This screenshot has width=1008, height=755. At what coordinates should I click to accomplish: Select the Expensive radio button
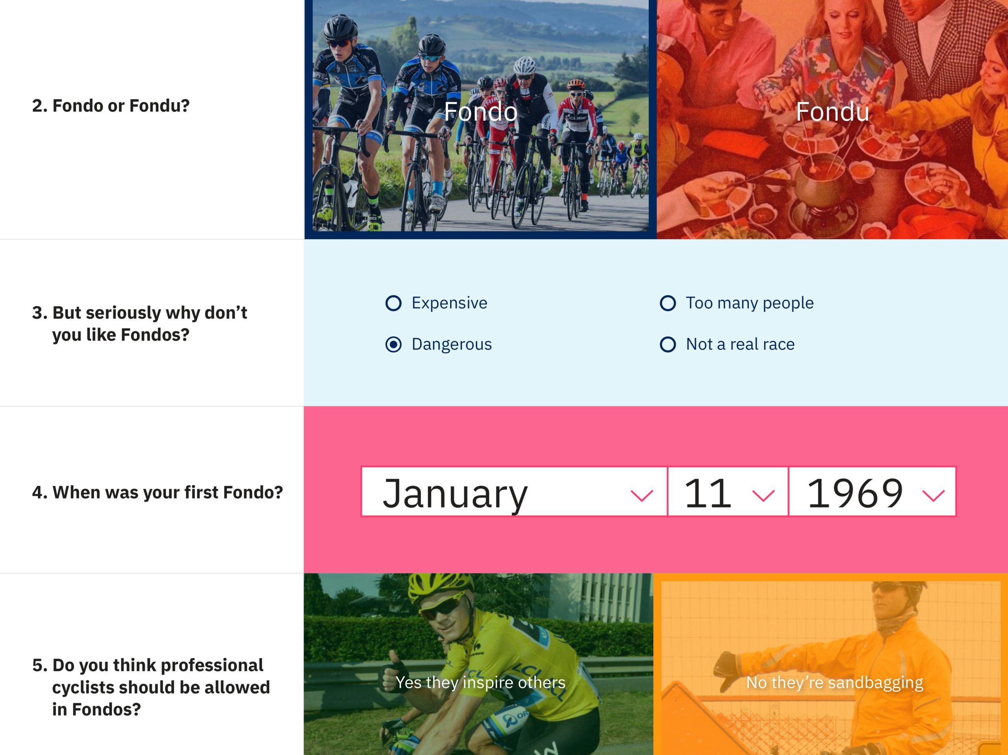(393, 303)
